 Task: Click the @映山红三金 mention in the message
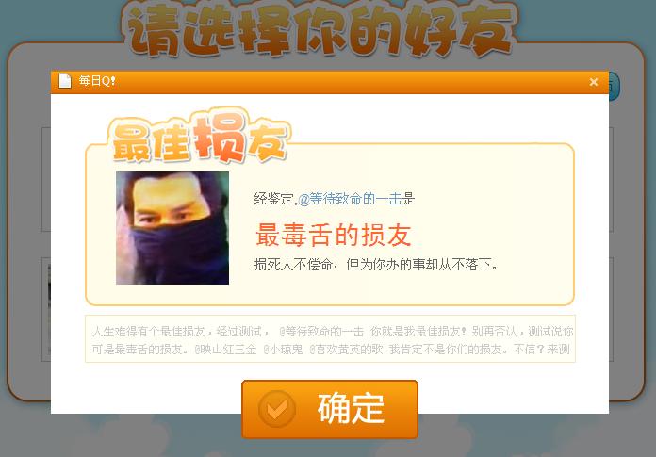[x=225, y=350]
